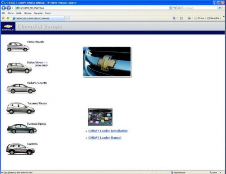226x174 pixels.
Task: Open the Matiz/Spark car image
Action: (x=18, y=47)
